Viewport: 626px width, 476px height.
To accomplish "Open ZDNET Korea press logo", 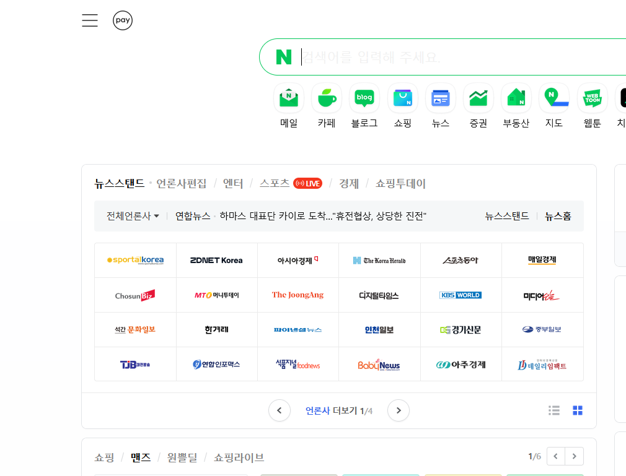I will tap(217, 261).
